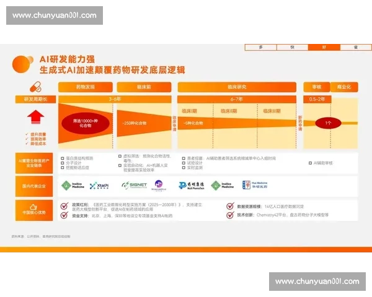Screen dimensions: 372x297
Task: Click the 国内代表企业 box
Action: (x=34, y=186)
